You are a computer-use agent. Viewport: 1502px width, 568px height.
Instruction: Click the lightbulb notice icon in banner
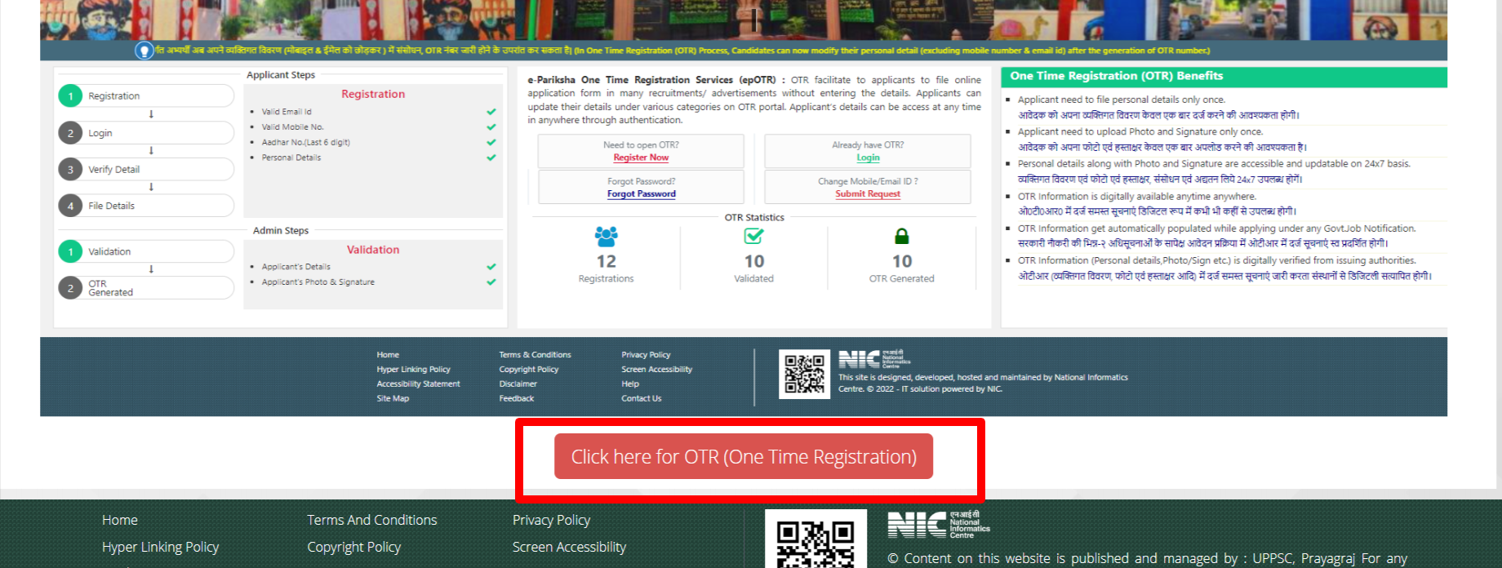pyautogui.click(x=144, y=51)
